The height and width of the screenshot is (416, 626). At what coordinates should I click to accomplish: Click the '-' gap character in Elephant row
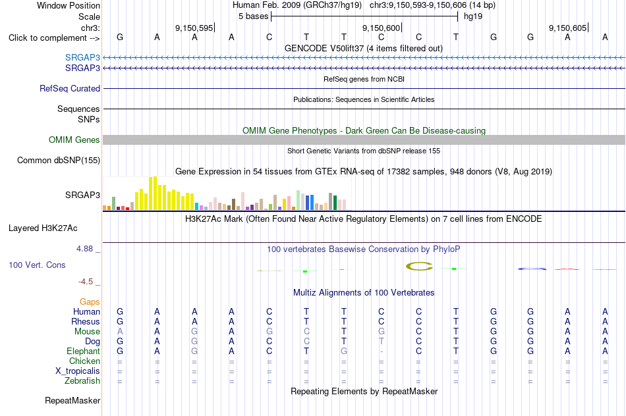tap(382, 351)
